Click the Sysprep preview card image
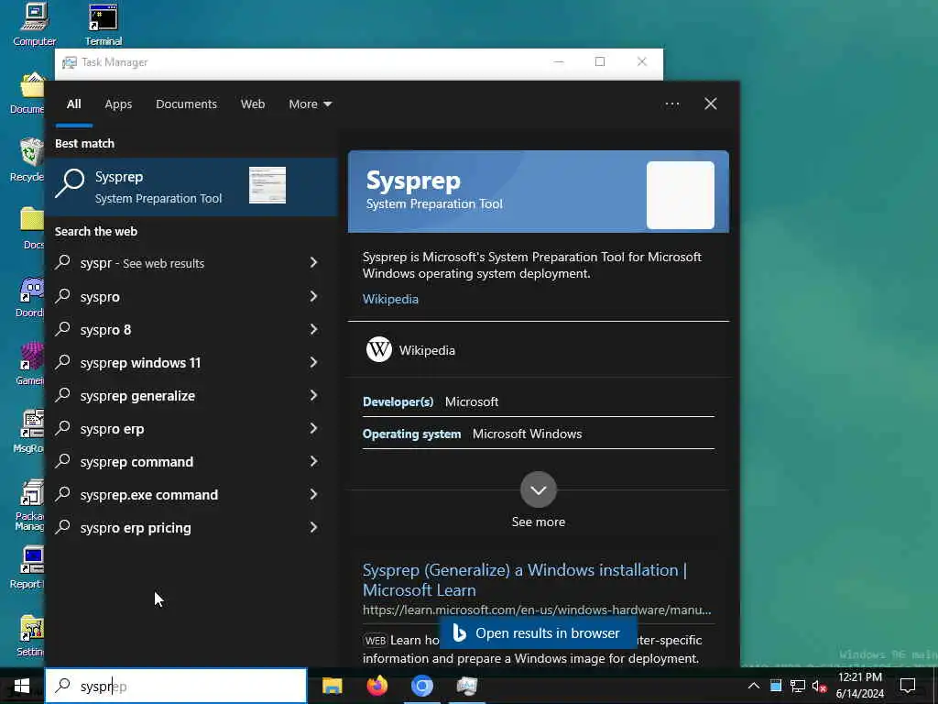 point(681,195)
